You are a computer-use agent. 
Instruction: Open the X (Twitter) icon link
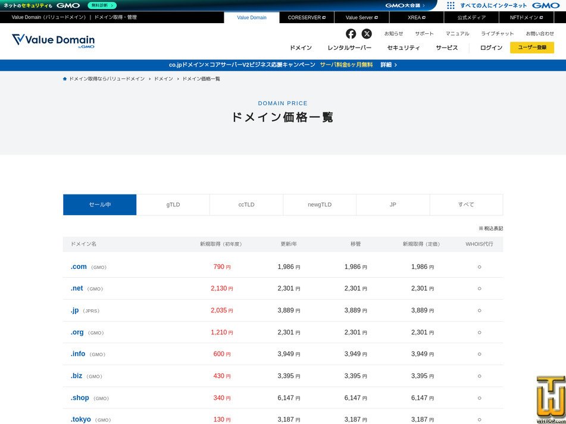pyautogui.click(x=367, y=33)
